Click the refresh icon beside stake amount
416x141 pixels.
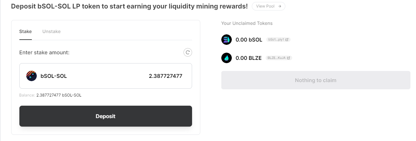pos(188,52)
